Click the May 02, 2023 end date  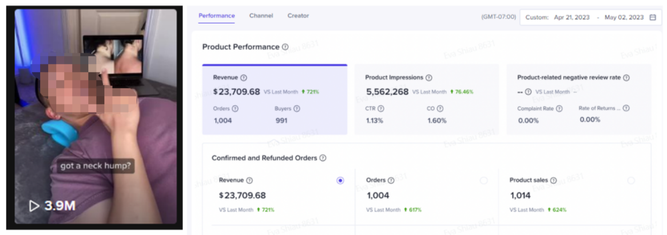click(624, 17)
